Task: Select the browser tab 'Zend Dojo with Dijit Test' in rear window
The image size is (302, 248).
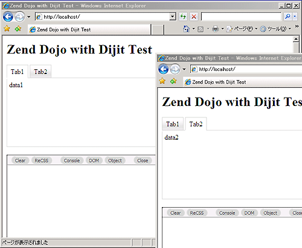Action: 89,29
